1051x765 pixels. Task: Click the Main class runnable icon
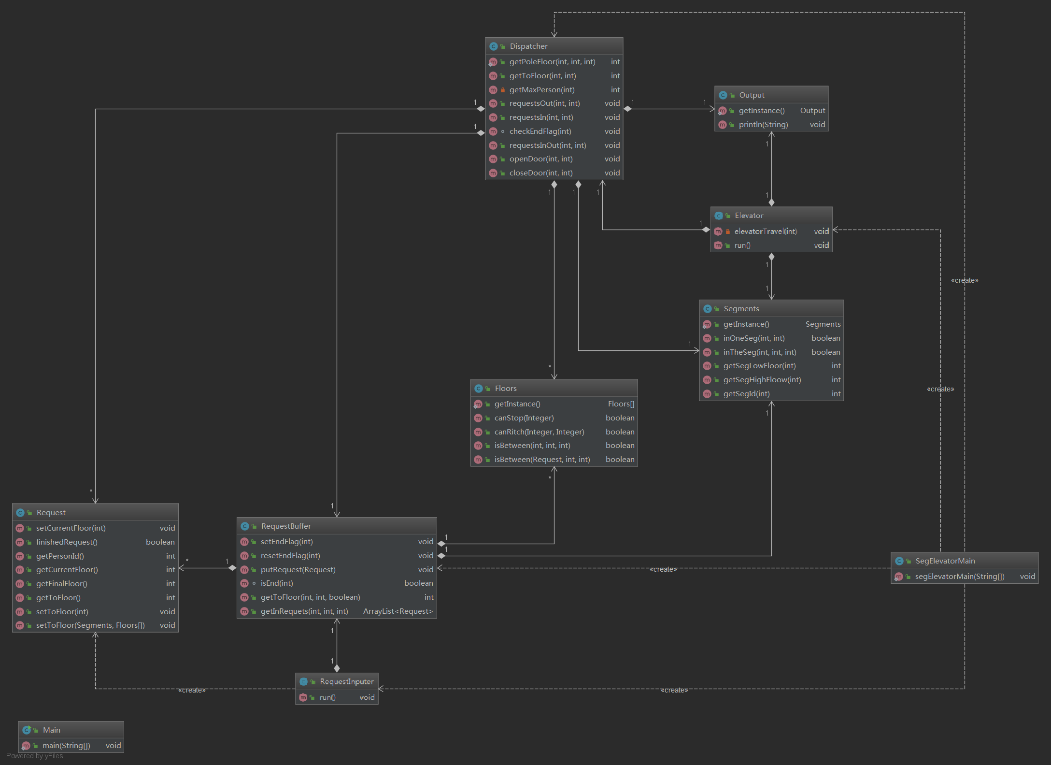click(27, 730)
